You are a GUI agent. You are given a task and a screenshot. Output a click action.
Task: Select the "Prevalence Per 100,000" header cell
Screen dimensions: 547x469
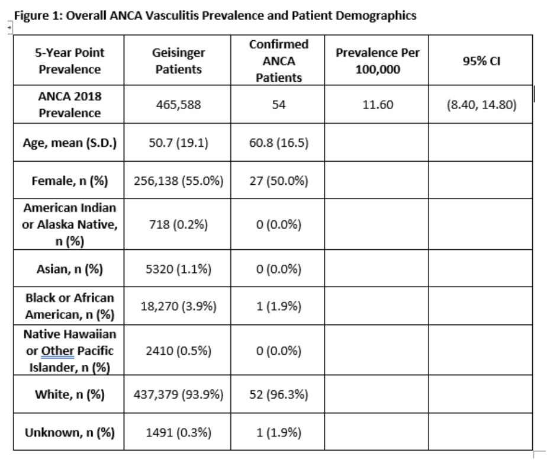click(x=378, y=61)
